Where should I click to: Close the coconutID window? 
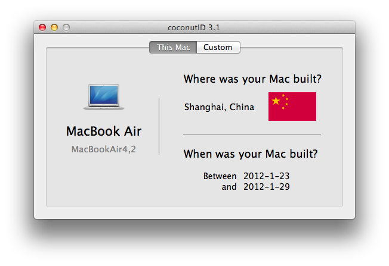[42, 27]
